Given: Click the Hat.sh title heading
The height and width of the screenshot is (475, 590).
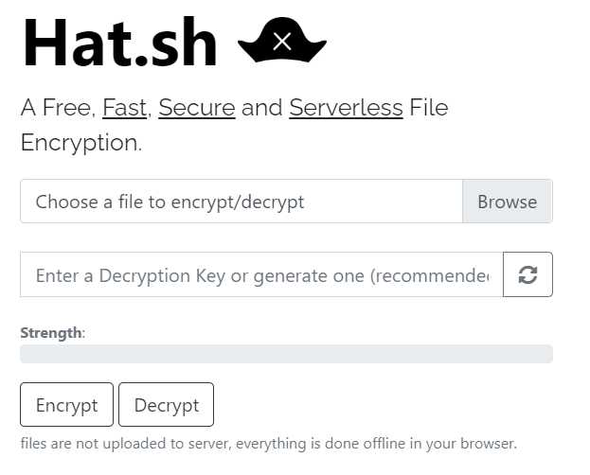Looking at the screenshot, I should pyautogui.click(x=120, y=43).
